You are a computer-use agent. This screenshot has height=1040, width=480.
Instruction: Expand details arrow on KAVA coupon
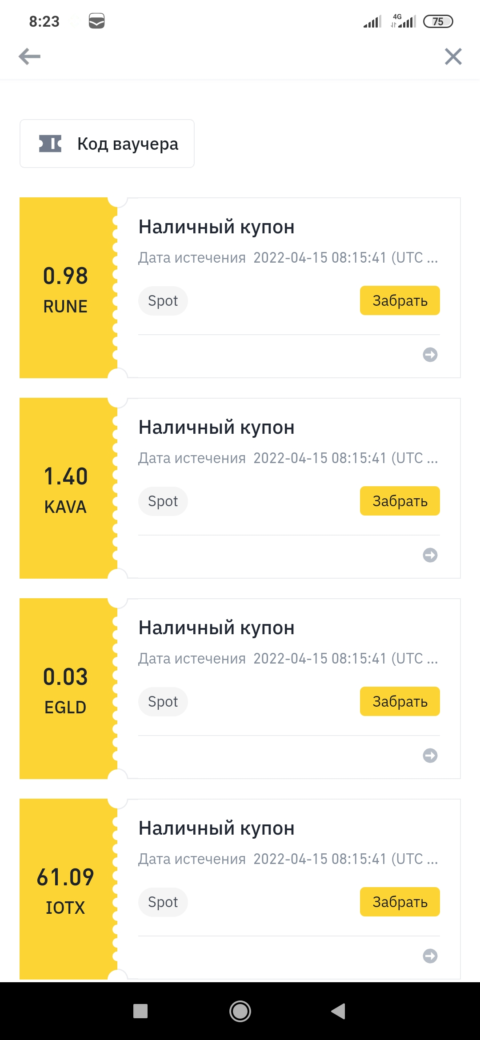[430, 555]
